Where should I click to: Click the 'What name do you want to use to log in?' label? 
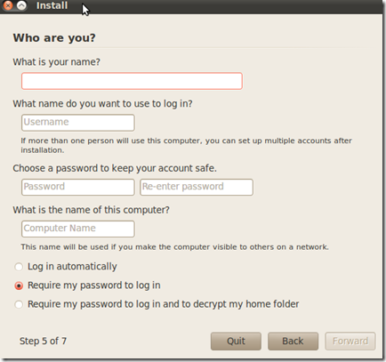point(102,104)
